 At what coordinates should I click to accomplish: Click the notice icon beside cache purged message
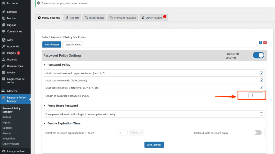pos(39,3)
